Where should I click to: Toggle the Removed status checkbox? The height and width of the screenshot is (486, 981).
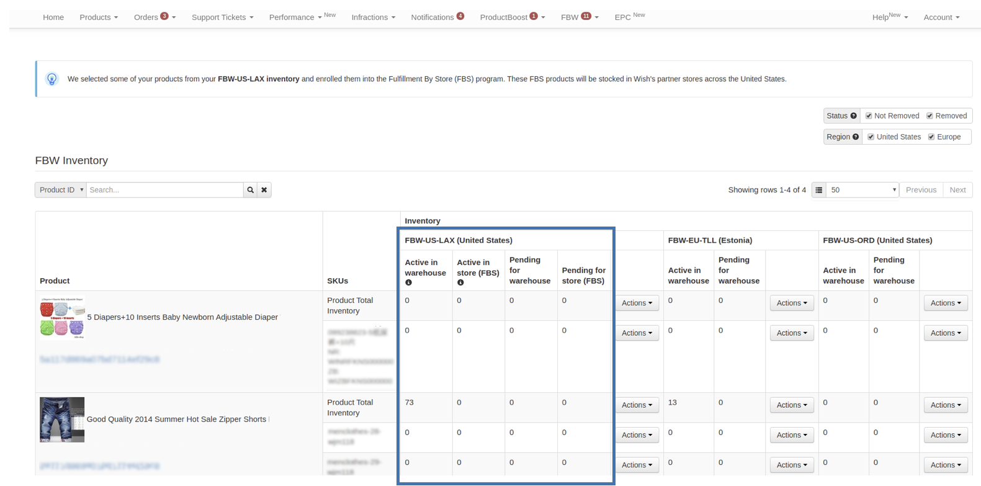[929, 116]
